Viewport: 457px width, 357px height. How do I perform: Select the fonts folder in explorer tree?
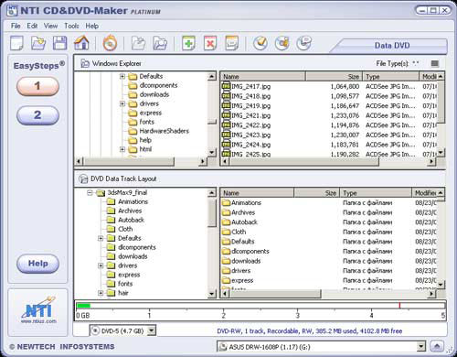(142, 122)
